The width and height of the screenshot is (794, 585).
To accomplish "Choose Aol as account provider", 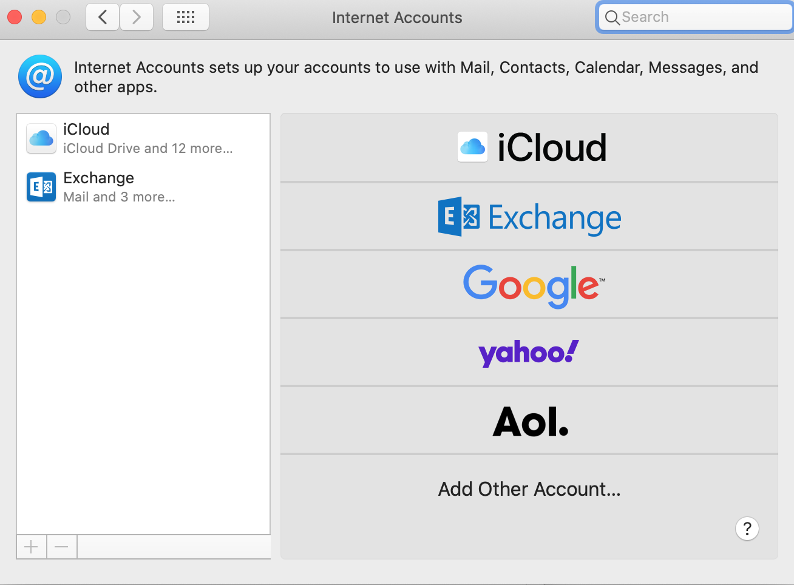I will click(529, 421).
